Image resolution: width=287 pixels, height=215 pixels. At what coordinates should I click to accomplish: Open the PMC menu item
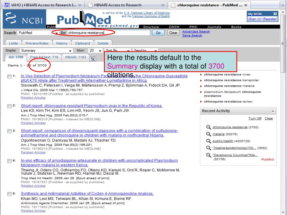pyautogui.click(x=193, y=27)
